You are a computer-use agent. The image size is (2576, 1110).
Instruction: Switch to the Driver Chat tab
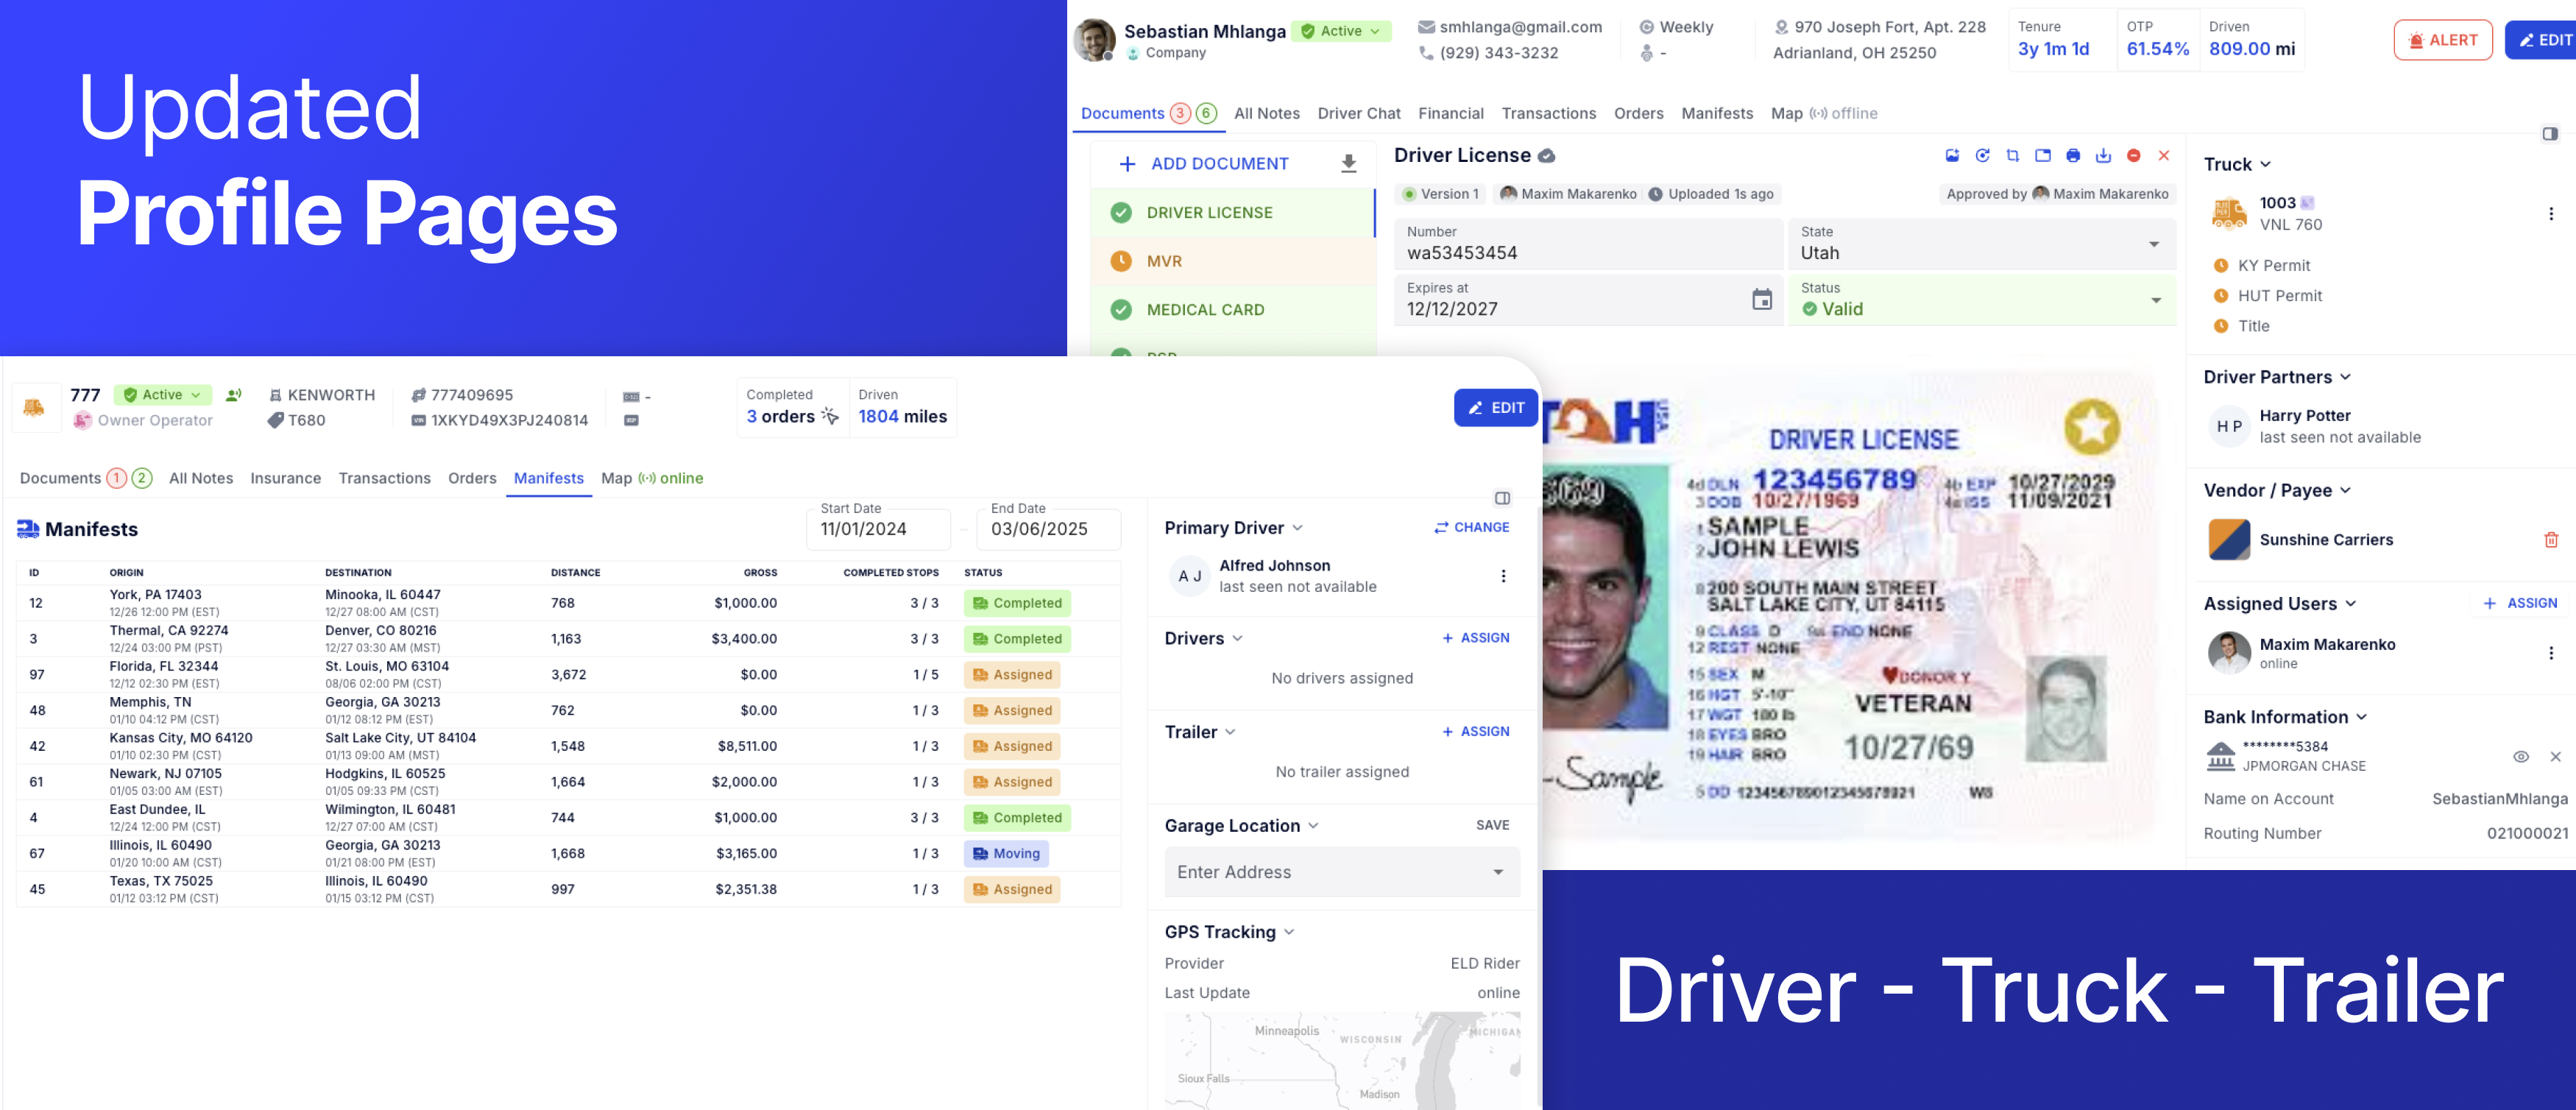[1358, 114]
